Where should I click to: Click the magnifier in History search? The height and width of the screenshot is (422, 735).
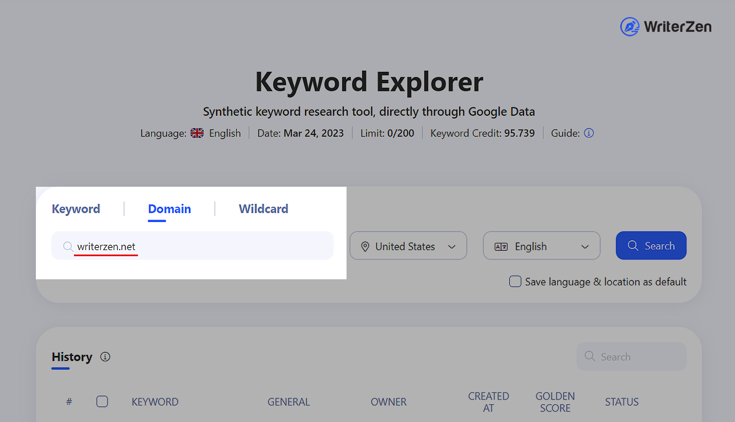tap(590, 356)
